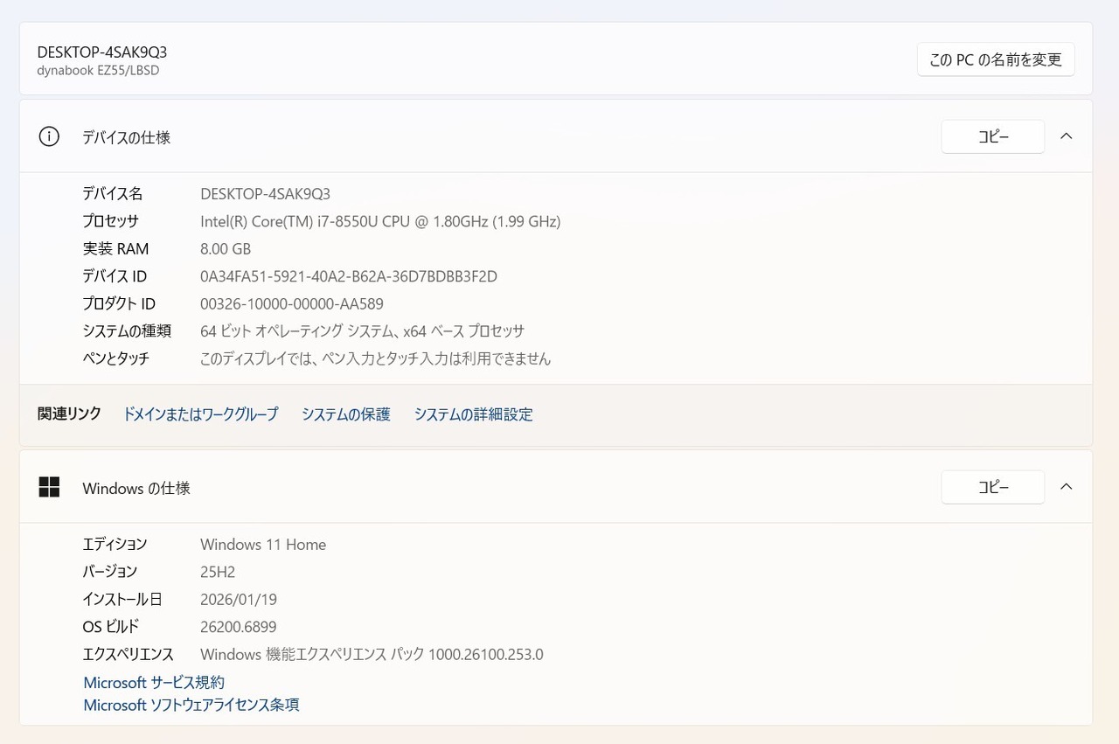Open ドメインまたはワークグループ link
This screenshot has width=1119, height=744.
point(200,414)
